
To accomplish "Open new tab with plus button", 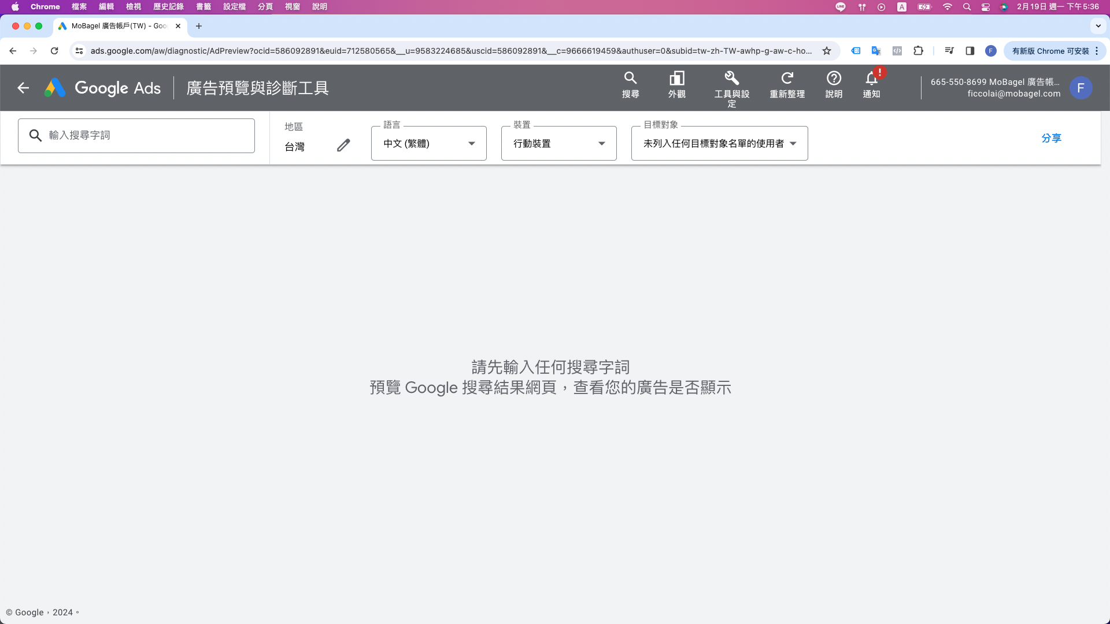I will (199, 26).
